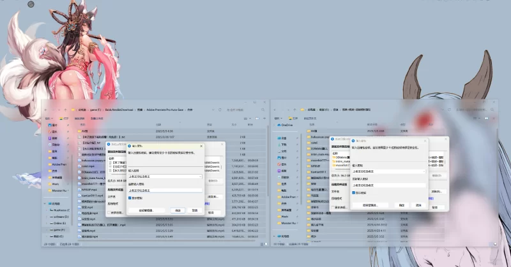Sort by 大小 column in left window

click(x=234, y=125)
